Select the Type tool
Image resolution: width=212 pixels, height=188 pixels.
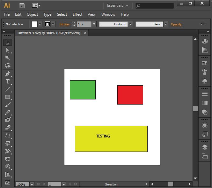(8, 82)
